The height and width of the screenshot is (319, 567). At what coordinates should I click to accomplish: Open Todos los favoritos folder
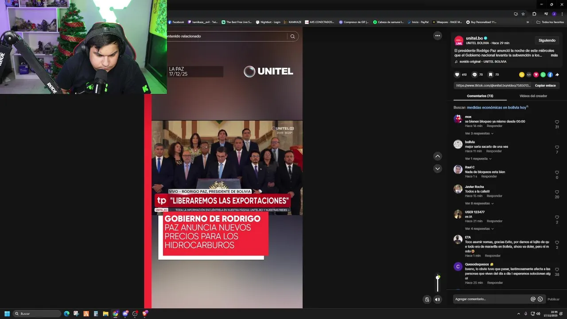[550, 22]
